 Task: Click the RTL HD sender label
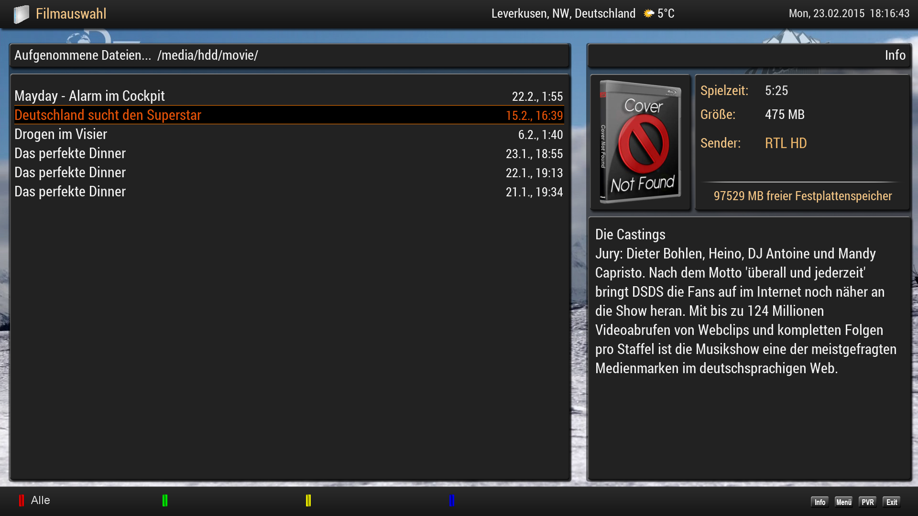coord(786,143)
